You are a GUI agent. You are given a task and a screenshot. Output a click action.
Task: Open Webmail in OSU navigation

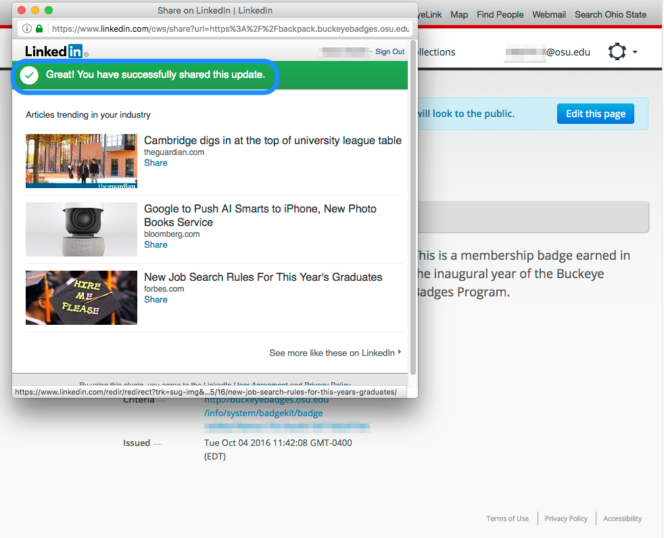[549, 14]
